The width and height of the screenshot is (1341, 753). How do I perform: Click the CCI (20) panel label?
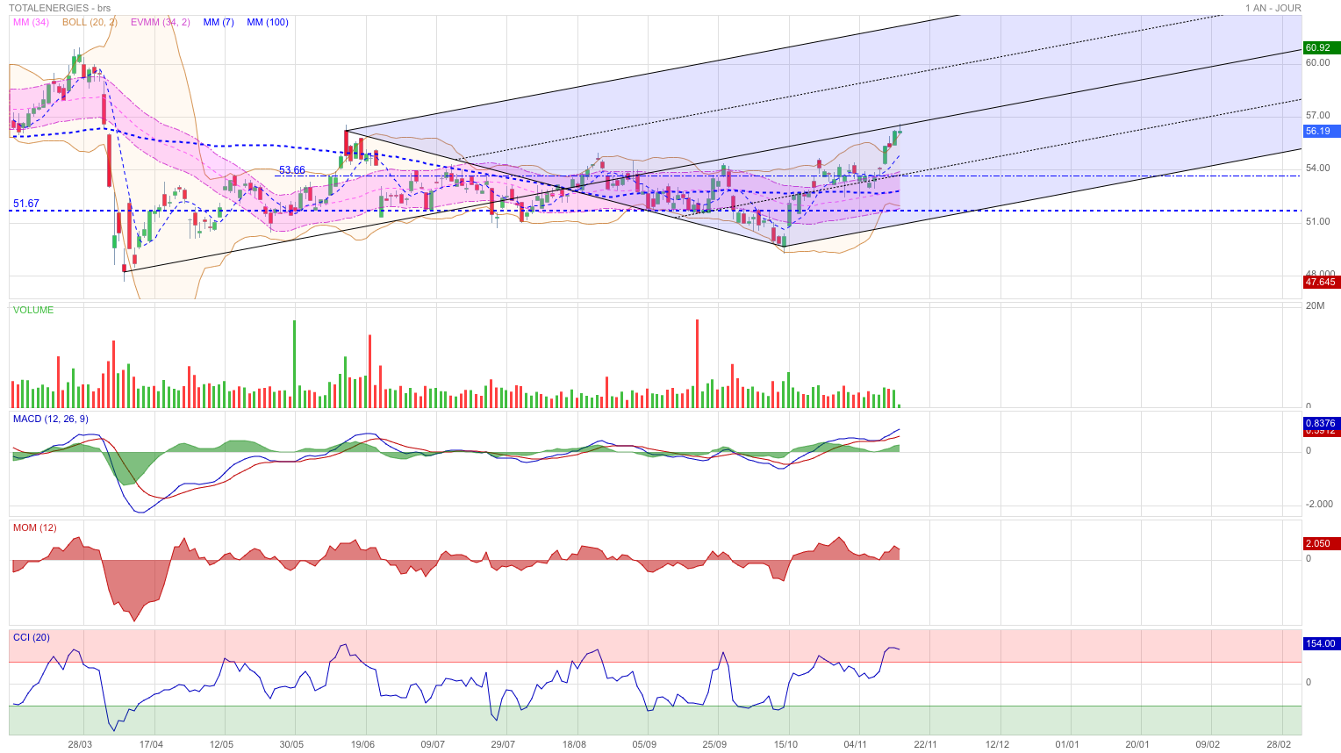pos(32,637)
